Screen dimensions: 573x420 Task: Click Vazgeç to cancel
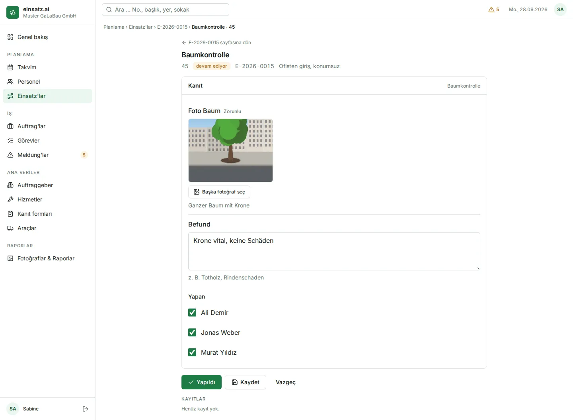[286, 382]
